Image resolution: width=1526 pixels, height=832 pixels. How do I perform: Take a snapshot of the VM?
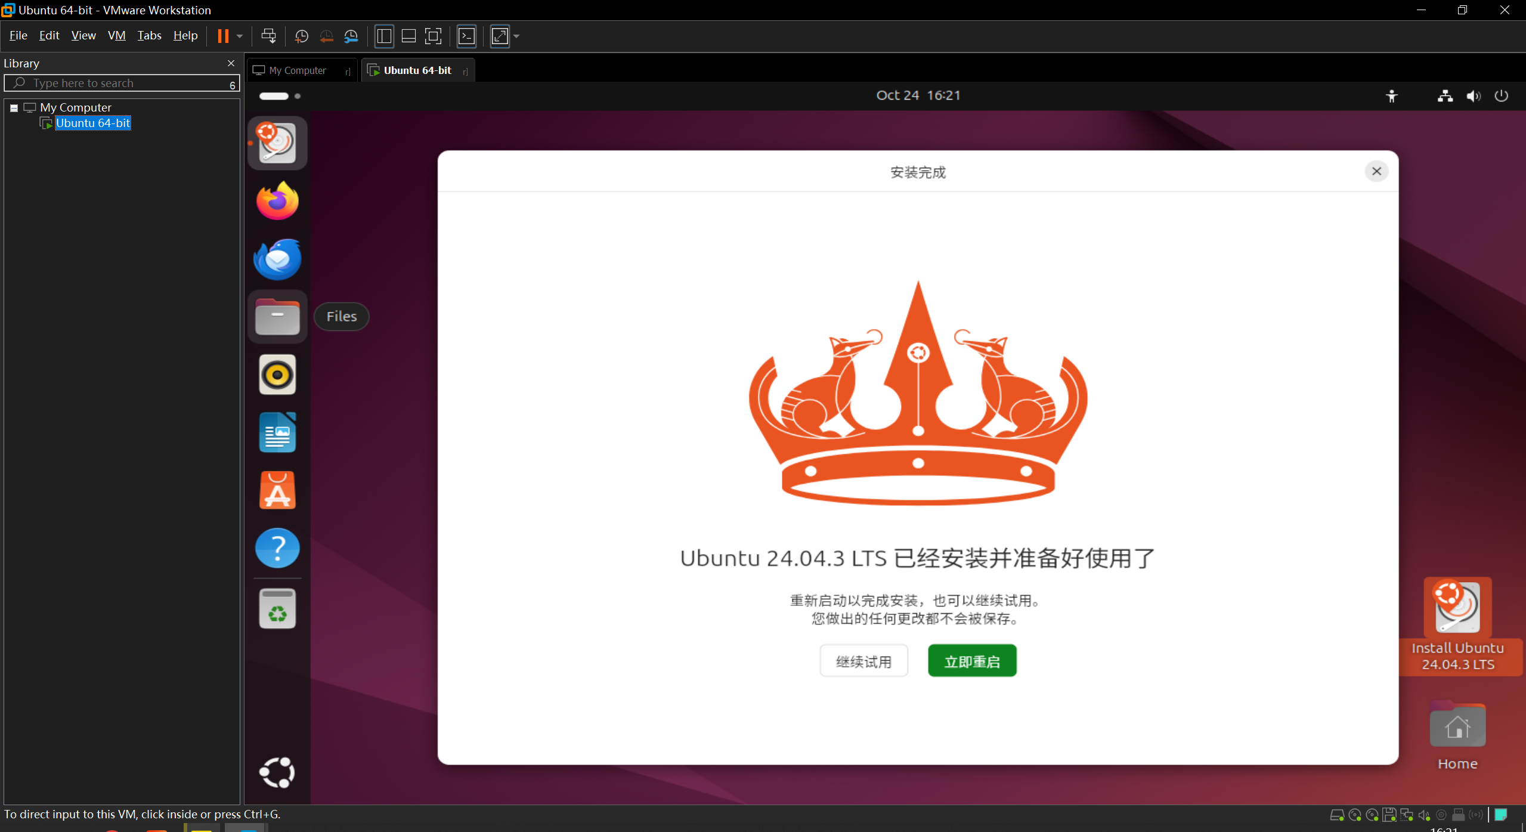302,36
